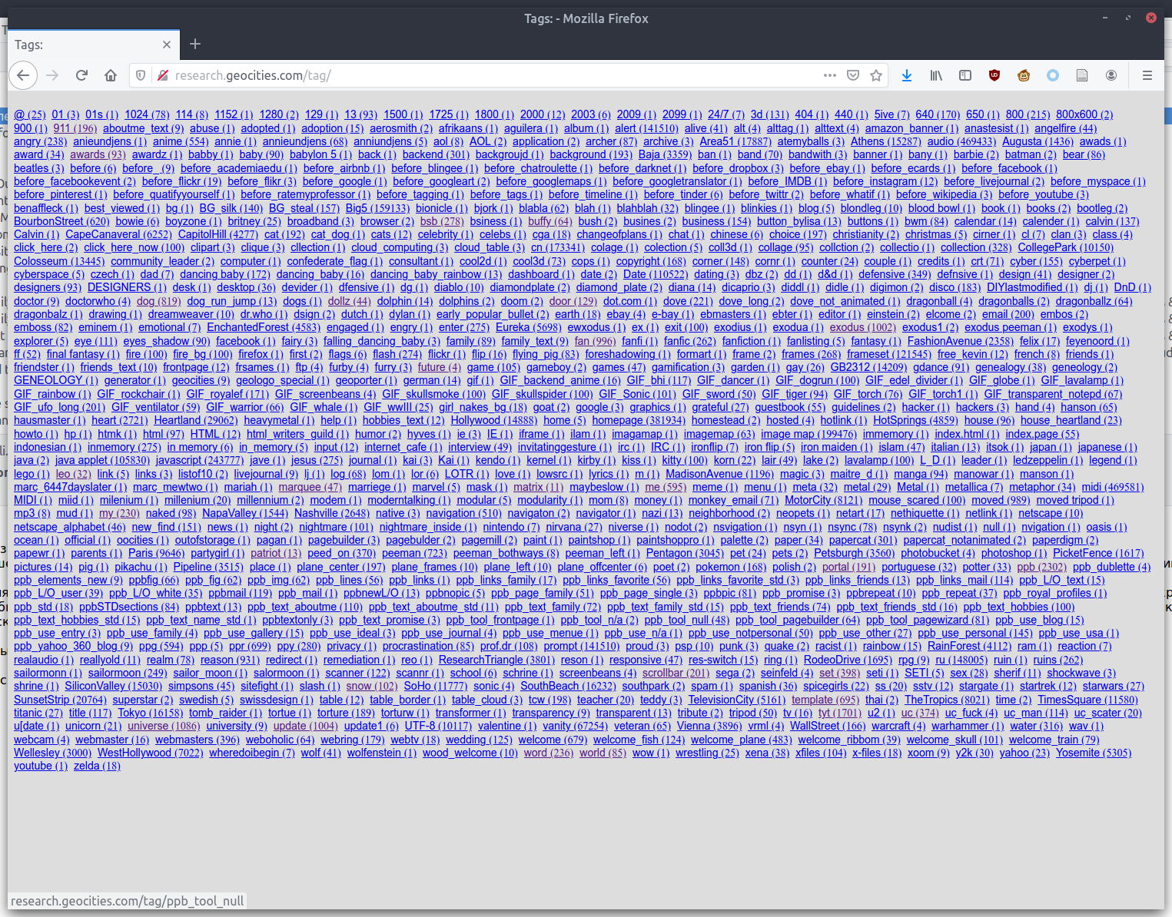Viewport: 1172px width, 917px height.
Task: Open the Tampermonkey monkey extension
Action: (x=1024, y=75)
